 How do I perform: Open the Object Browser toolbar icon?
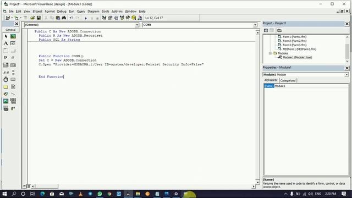[122, 18]
